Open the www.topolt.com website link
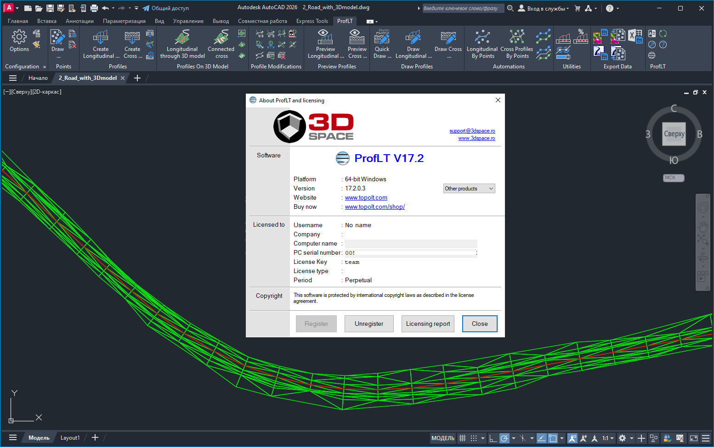This screenshot has height=447, width=714. tap(366, 197)
